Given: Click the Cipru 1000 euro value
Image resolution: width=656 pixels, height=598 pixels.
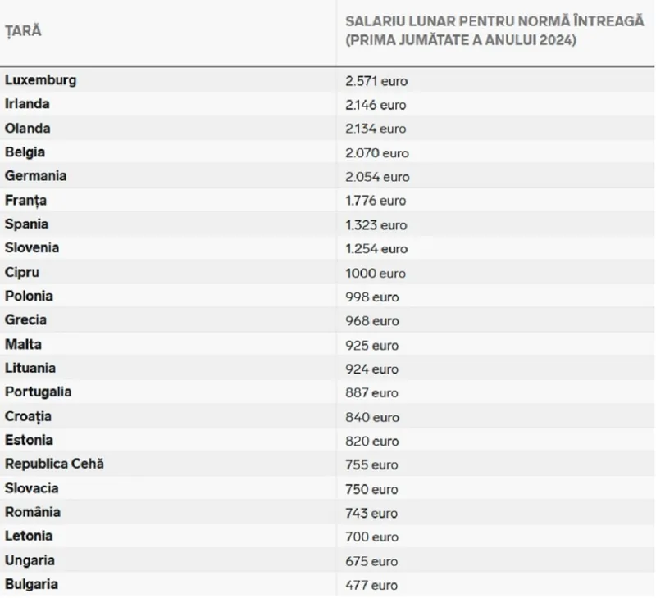Looking at the screenshot, I should [x=376, y=273].
